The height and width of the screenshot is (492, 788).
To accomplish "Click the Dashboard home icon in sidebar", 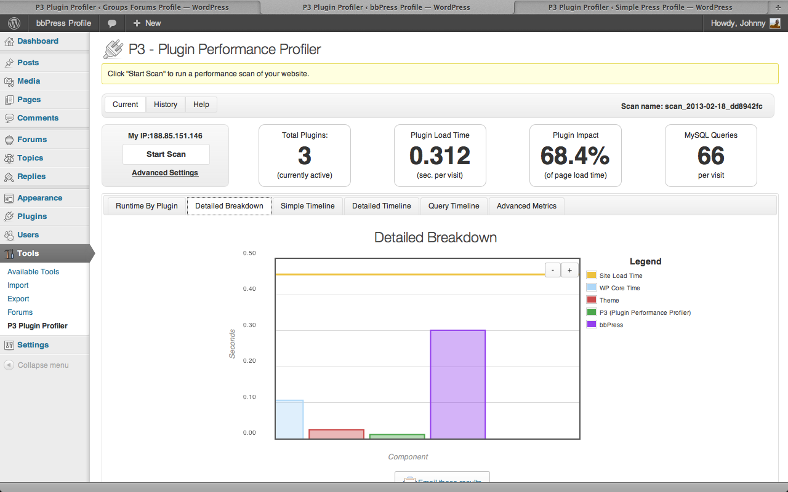I will pos(9,42).
